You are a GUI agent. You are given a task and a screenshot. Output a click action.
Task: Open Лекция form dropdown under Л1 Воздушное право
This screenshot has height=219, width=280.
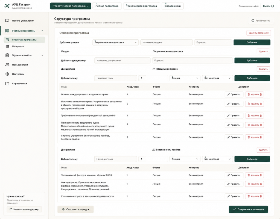185,78
